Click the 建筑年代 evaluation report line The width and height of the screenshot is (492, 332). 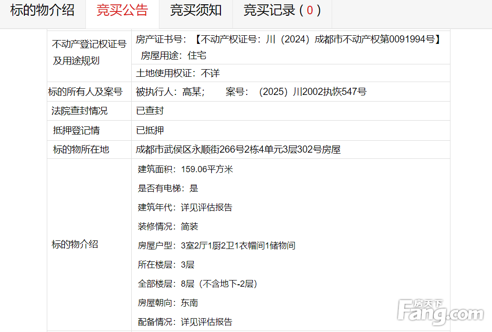tap(185, 207)
